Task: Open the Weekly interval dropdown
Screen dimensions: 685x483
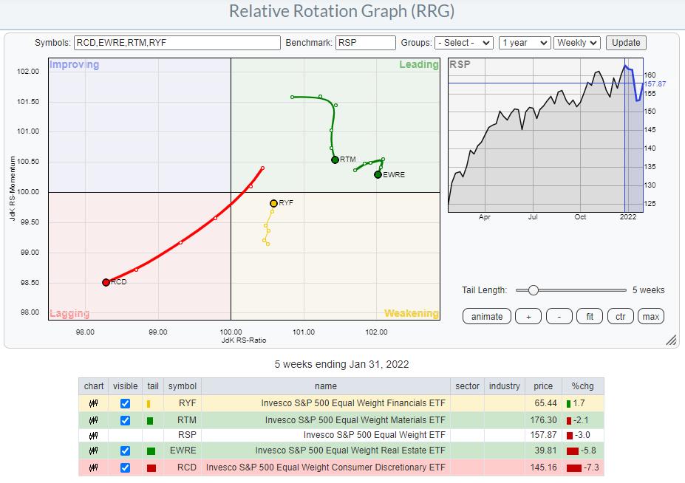Action: 578,43
